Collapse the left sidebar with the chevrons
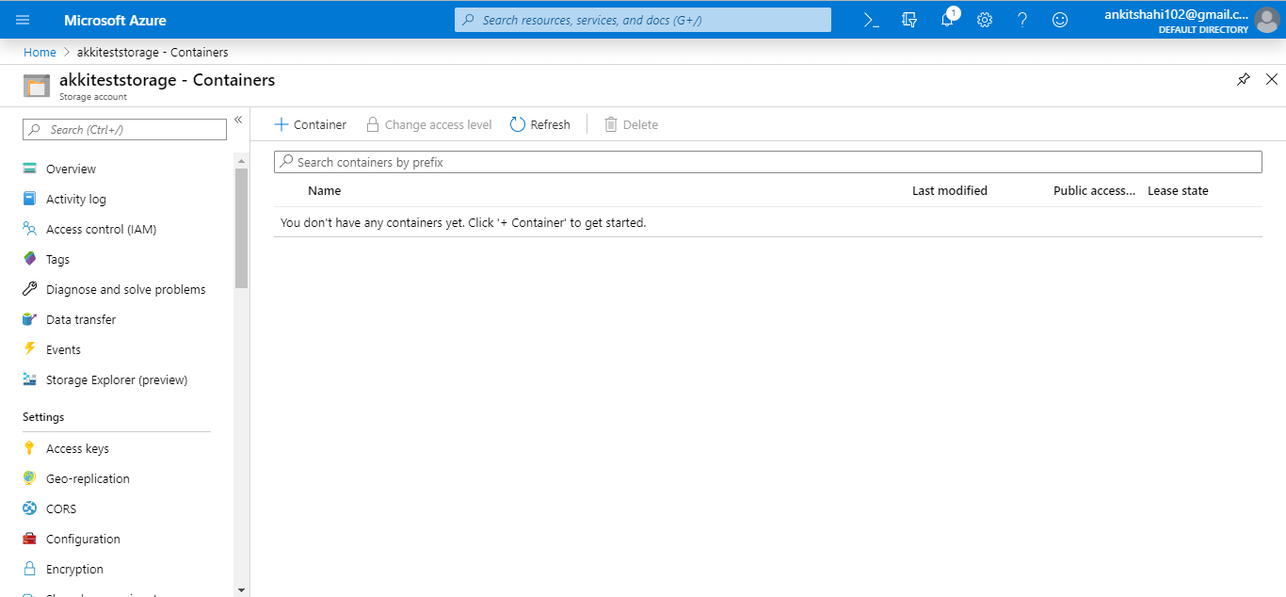 coord(238,120)
